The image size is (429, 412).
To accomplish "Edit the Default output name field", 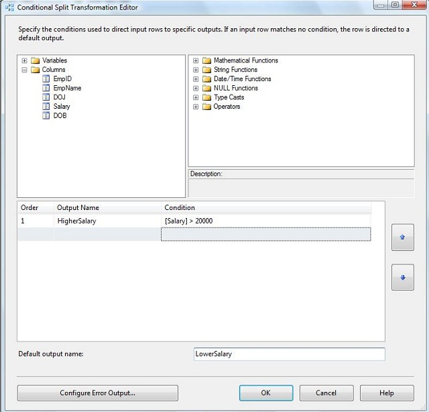I will tap(288, 354).
